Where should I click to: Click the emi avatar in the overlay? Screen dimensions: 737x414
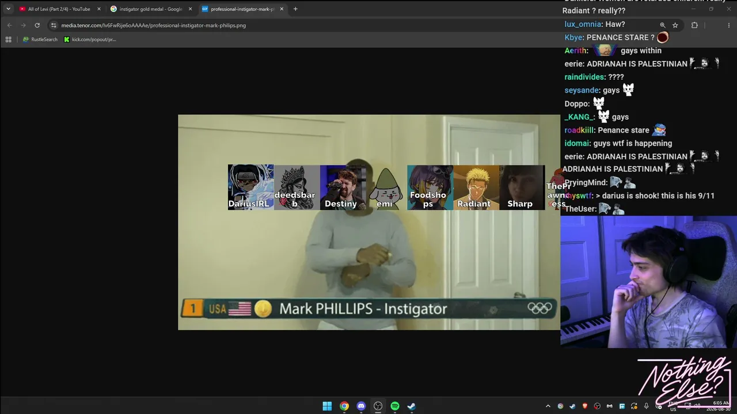pos(385,187)
